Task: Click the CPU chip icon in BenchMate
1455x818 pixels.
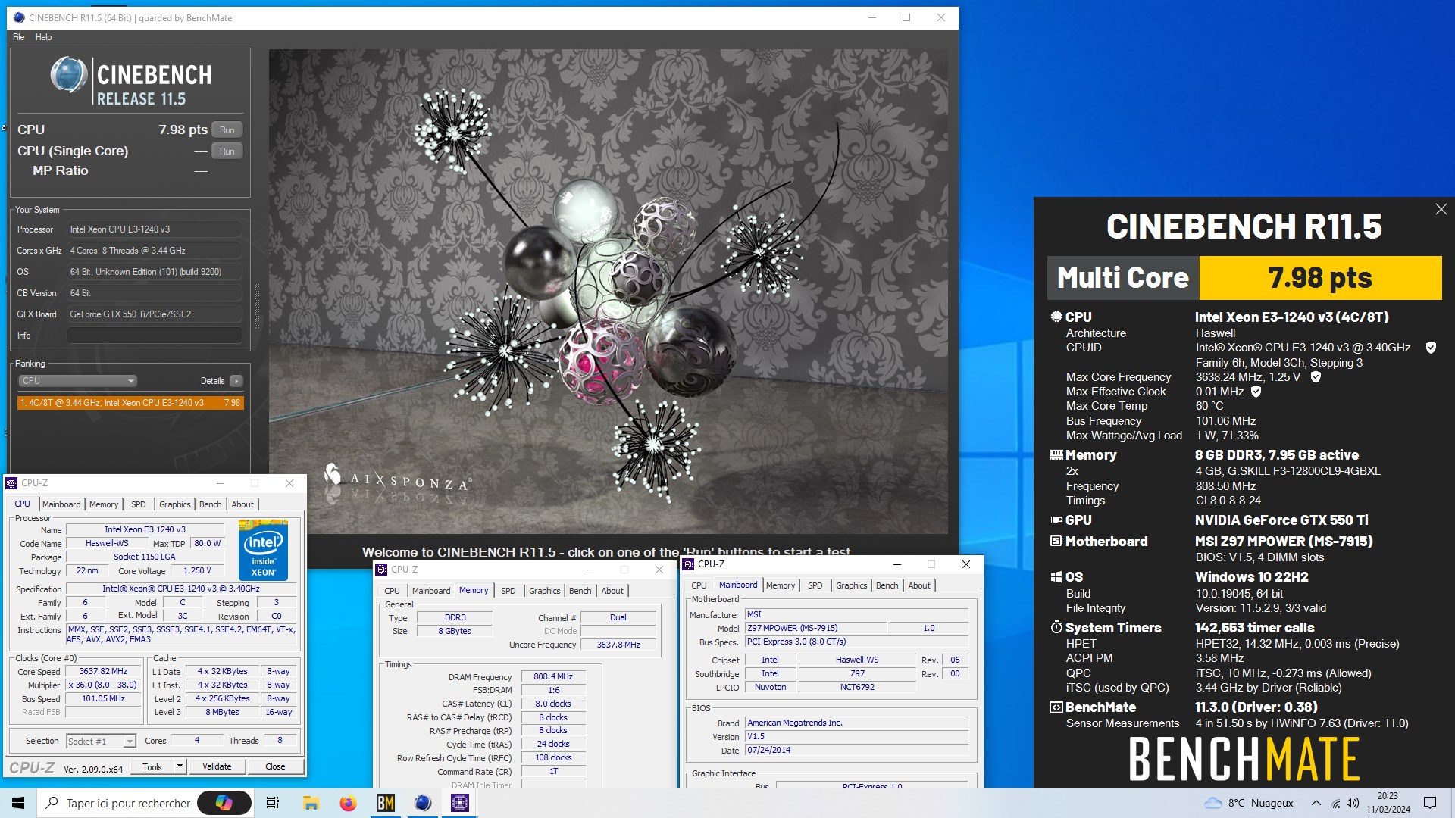Action: pyautogui.click(x=1056, y=317)
